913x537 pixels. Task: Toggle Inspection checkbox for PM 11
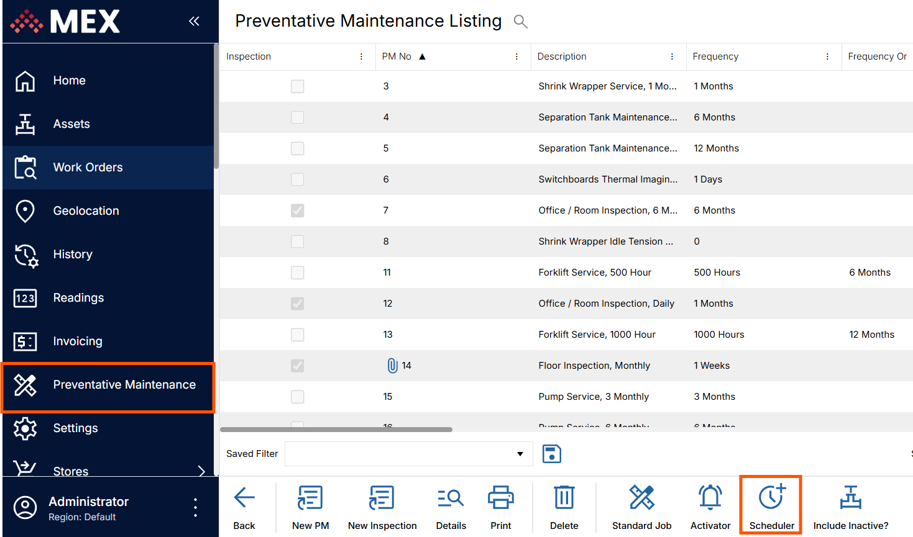tap(298, 273)
